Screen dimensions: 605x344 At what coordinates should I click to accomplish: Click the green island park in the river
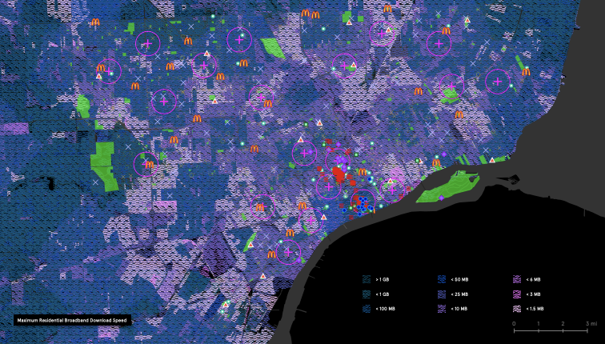pyautogui.click(x=447, y=187)
